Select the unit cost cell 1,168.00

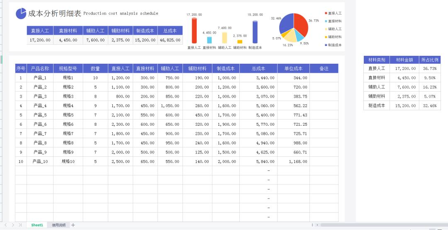293,161
